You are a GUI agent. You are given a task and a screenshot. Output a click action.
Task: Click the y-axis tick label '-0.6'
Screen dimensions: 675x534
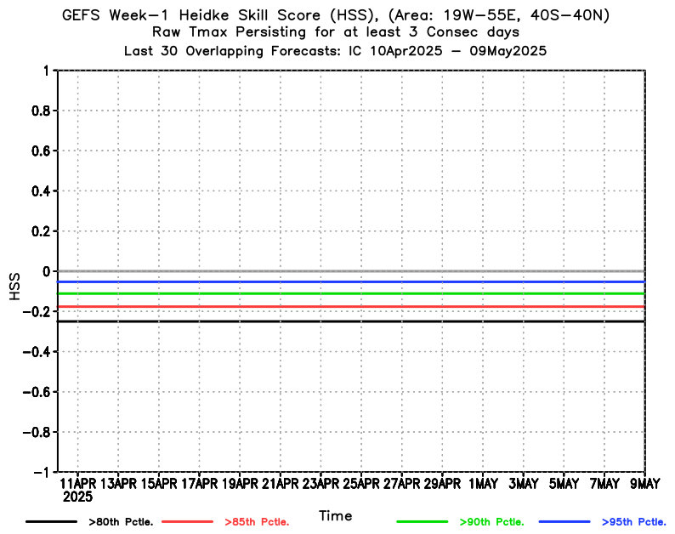pos(37,392)
